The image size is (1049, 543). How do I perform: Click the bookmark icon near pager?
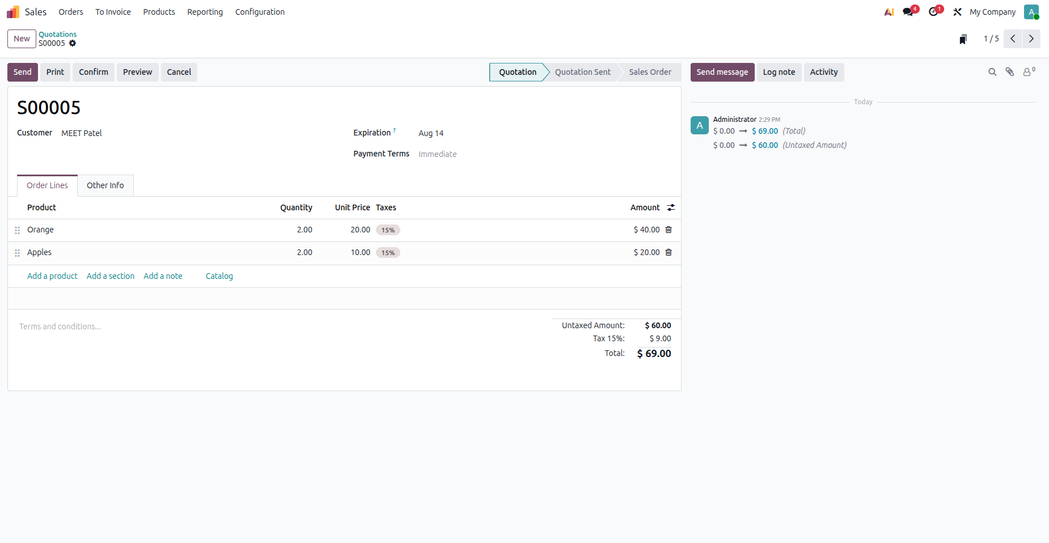click(963, 39)
